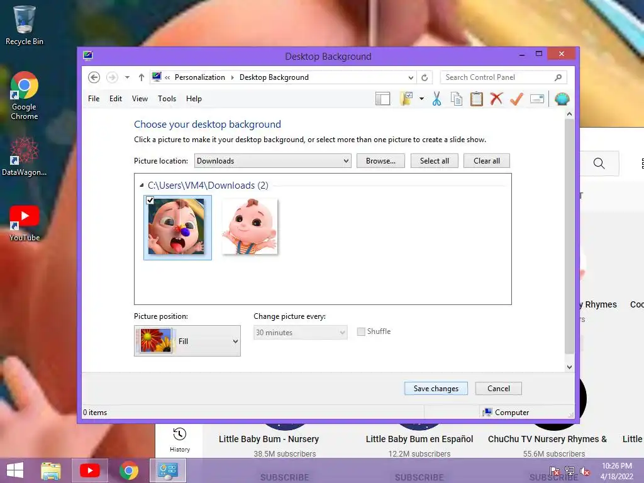The image size is (644, 483).
Task: Switch to Chrome in the taskbar
Action: pyautogui.click(x=129, y=470)
